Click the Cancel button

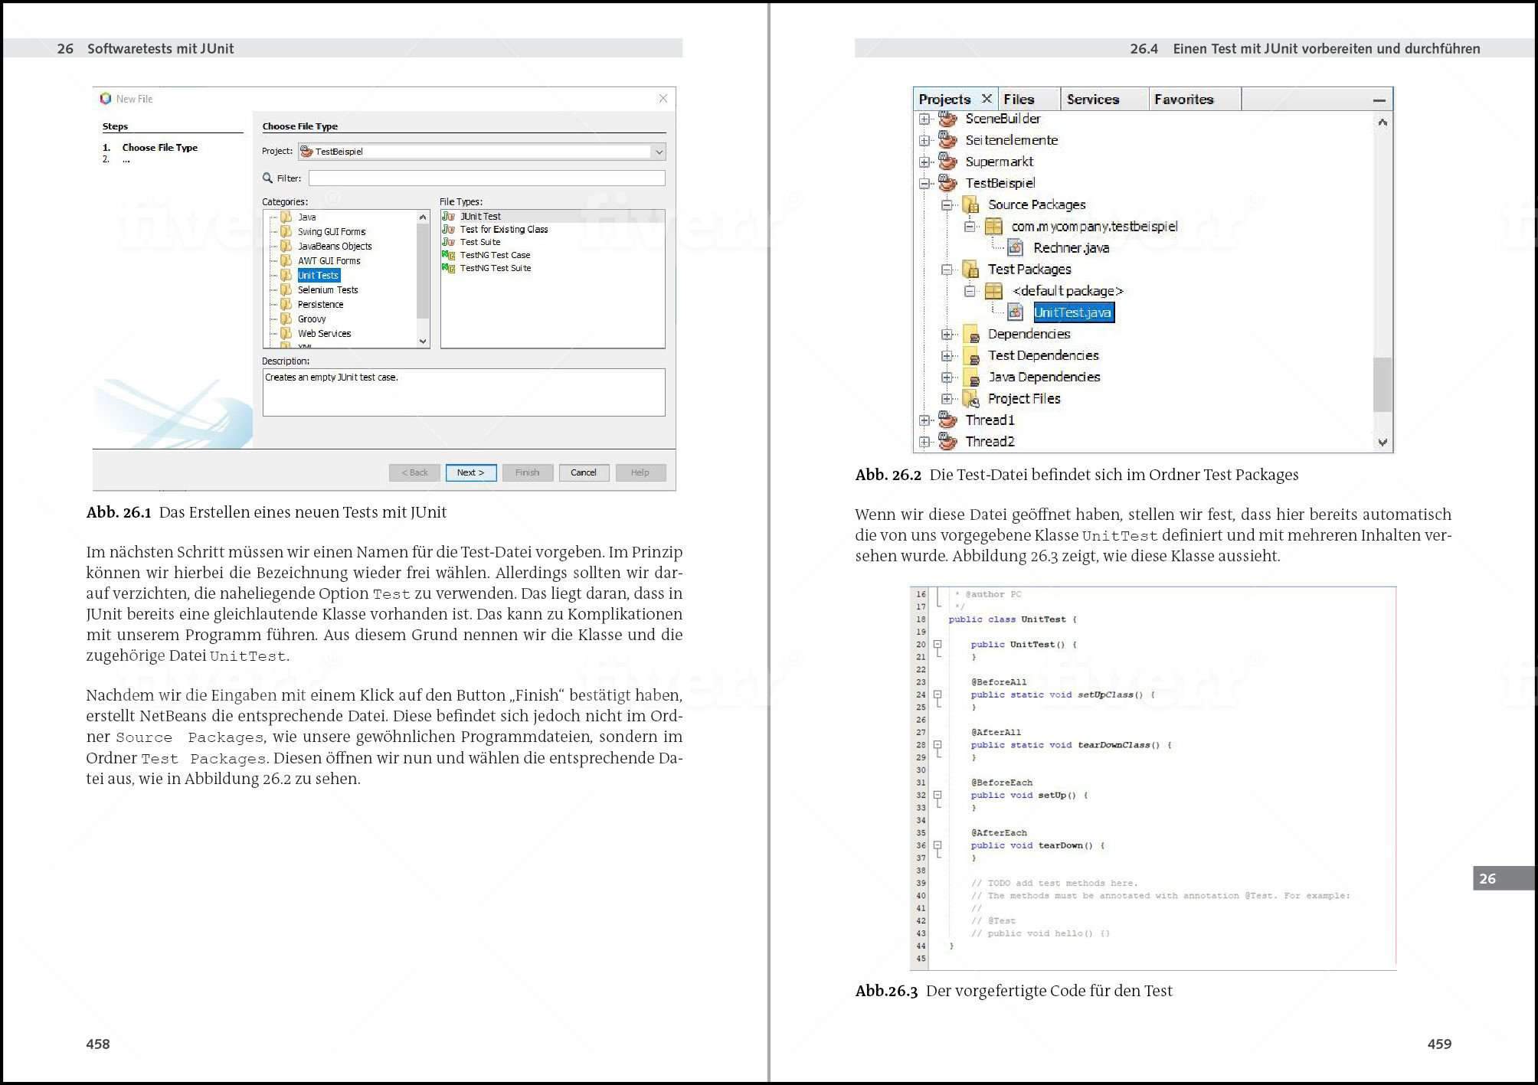[583, 472]
